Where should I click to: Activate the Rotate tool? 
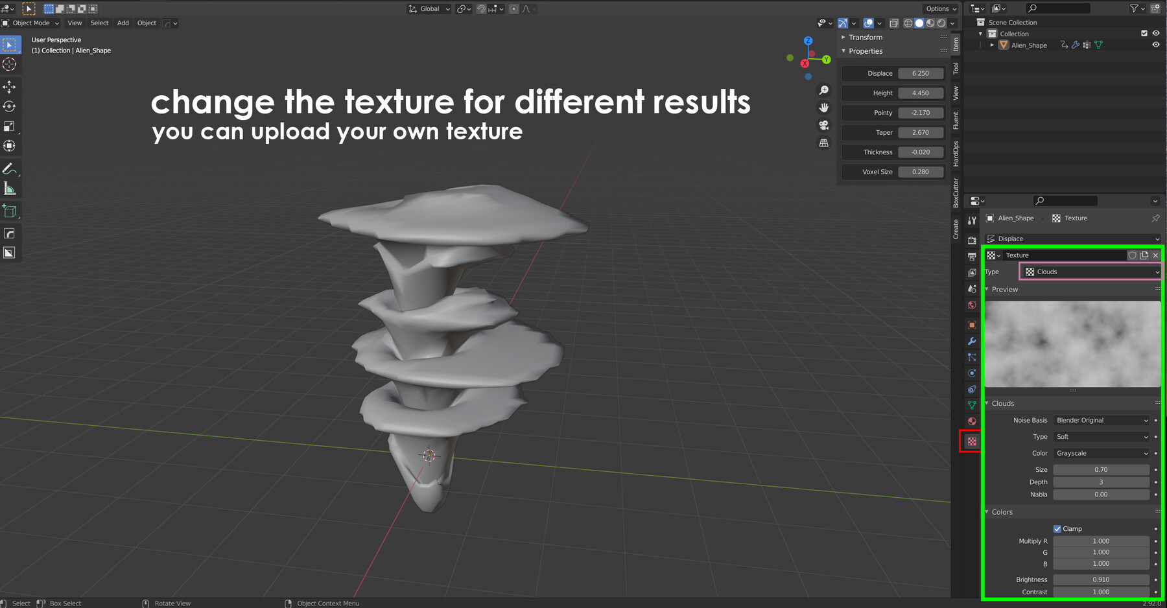(x=9, y=106)
